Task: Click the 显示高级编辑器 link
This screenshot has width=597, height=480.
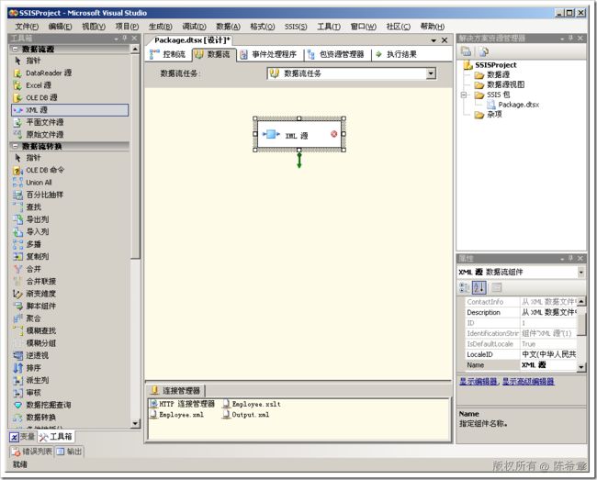Action: 528,381
